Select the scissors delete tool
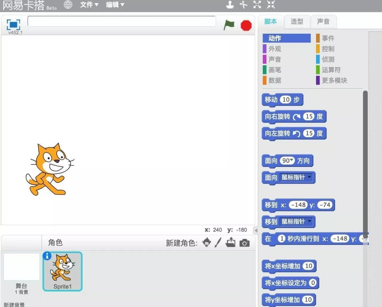The height and width of the screenshot is (307, 382). pos(244,4)
